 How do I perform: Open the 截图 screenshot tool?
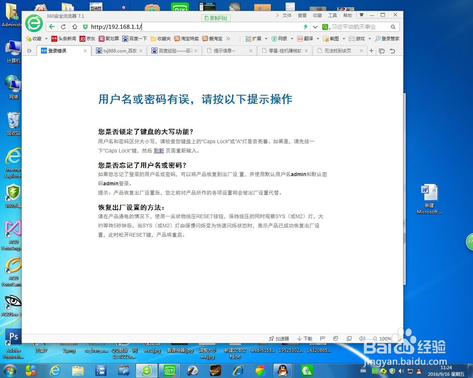(x=333, y=39)
